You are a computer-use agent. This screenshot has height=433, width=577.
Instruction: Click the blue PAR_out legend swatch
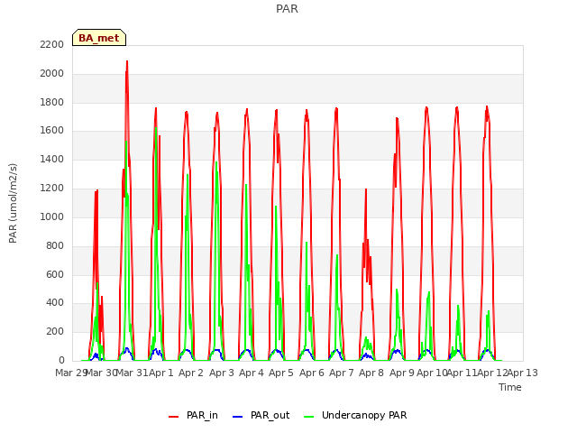click(237, 417)
